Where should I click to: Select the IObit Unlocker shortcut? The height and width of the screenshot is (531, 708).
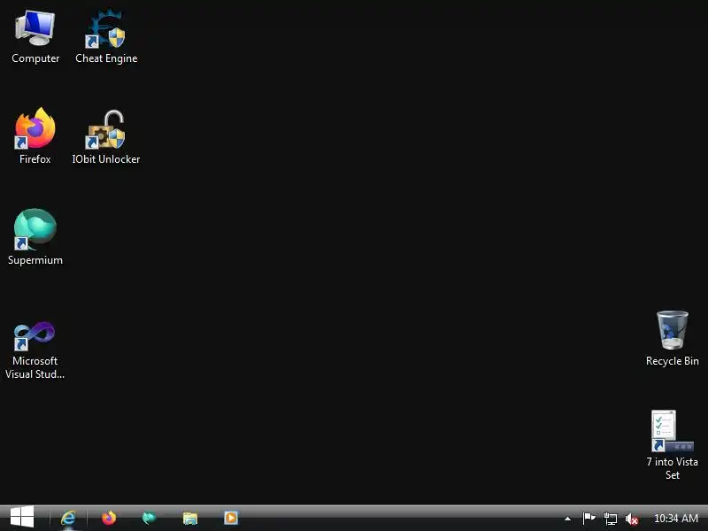[106, 137]
